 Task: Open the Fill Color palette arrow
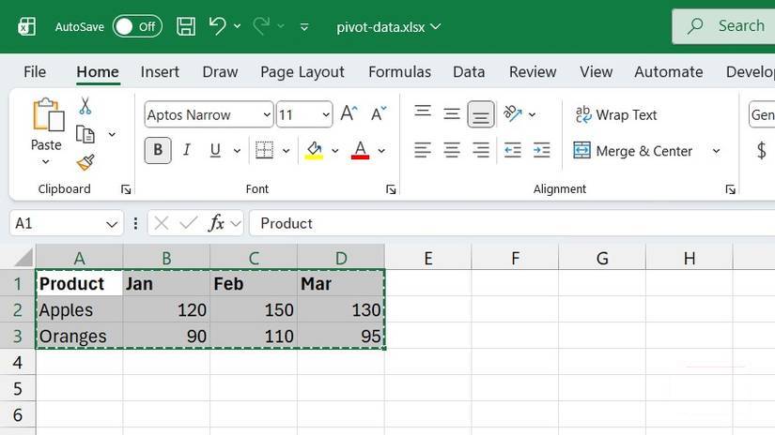tap(335, 150)
